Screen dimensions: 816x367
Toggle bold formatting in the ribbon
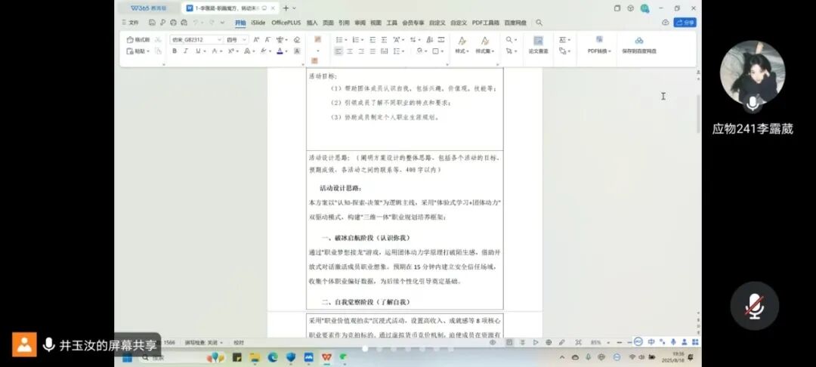click(175, 51)
